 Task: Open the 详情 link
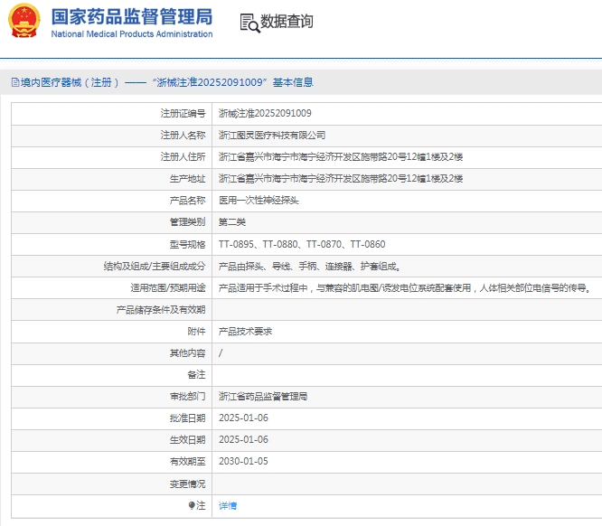(228, 505)
